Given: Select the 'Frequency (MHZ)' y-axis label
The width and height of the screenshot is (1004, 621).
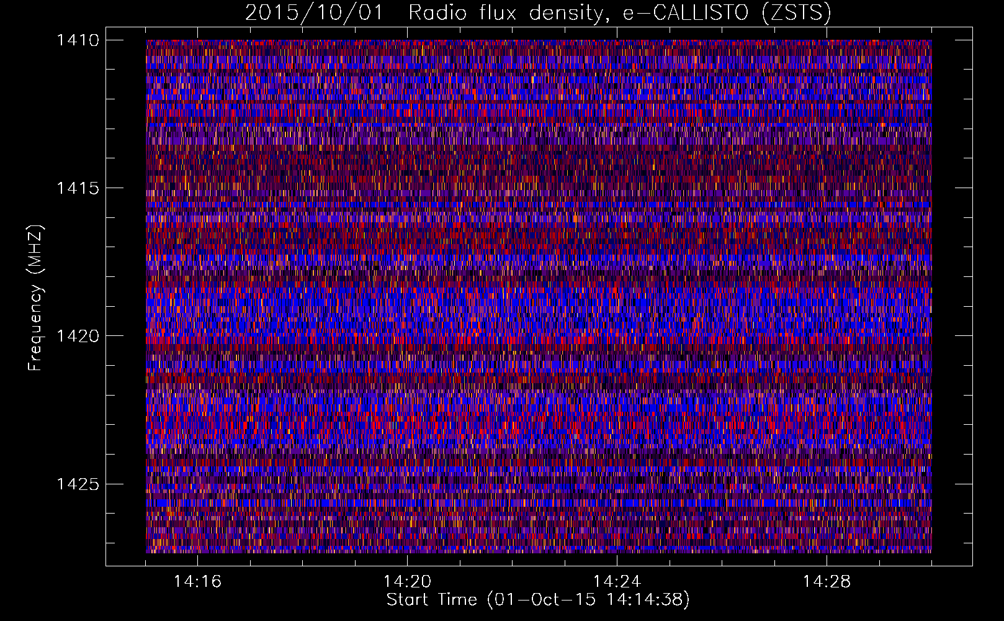Looking at the screenshot, I should pyautogui.click(x=35, y=298).
